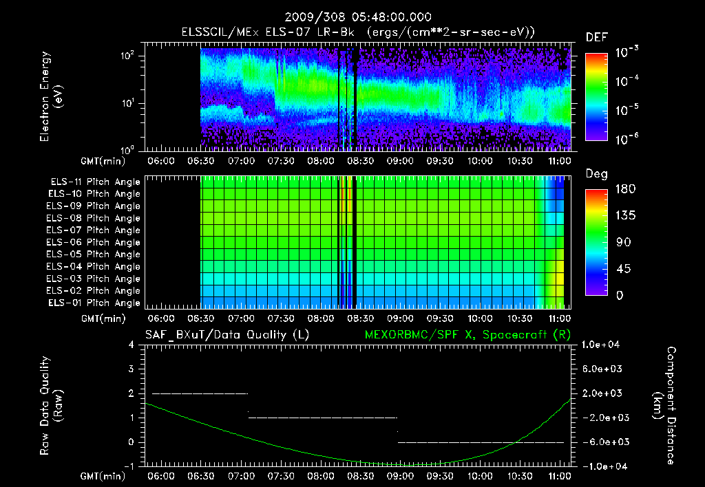Select the ELS-03 Pitch Angle row label
Screen dimensions: 705x487
(x=94, y=279)
